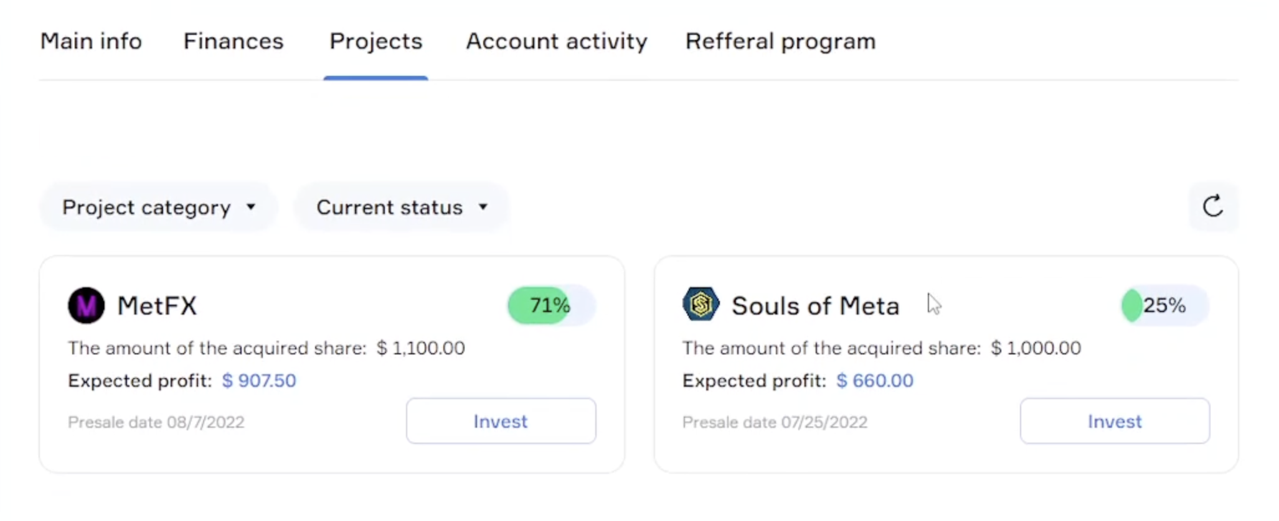Click the Souls of Meta 25% progress bar
Viewport: 1279px width, 521px height.
[1164, 305]
